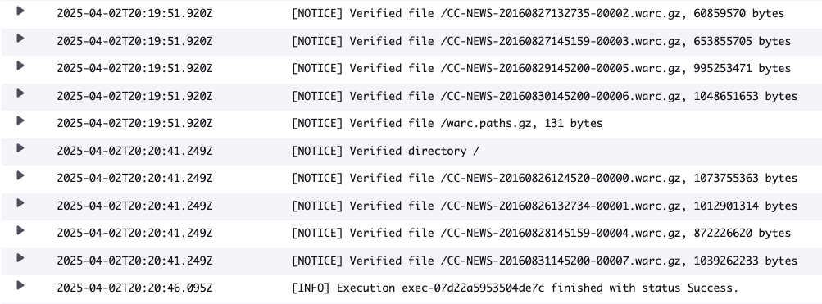Click the warc.paths.gz 131 bytes message
The height and width of the screenshot is (304, 822).
(447, 123)
